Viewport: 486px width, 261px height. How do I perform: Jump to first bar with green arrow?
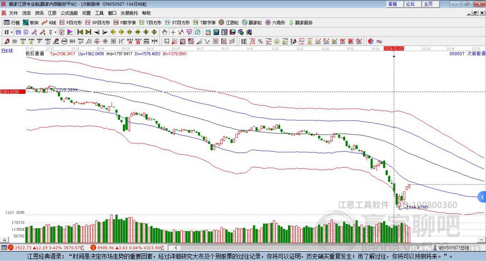pos(80,32)
